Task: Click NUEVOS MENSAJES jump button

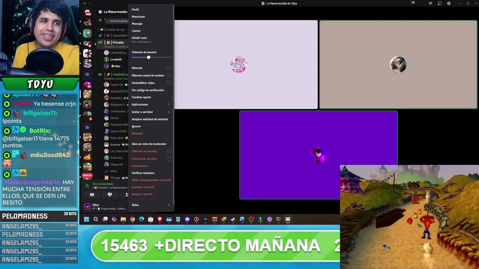Action: coord(117,21)
